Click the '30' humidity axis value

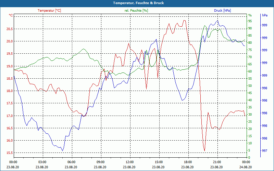tap(250, 115)
